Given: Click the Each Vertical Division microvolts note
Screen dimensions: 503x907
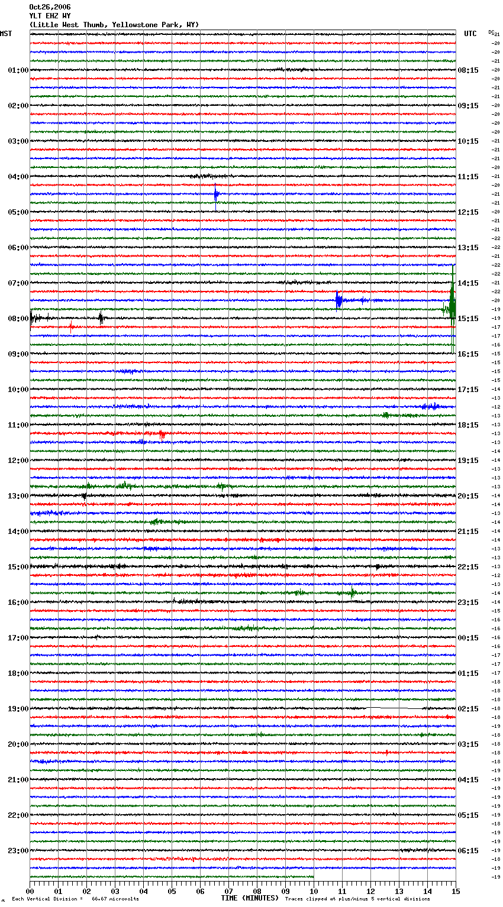Looking at the screenshot, I should 76,899.
